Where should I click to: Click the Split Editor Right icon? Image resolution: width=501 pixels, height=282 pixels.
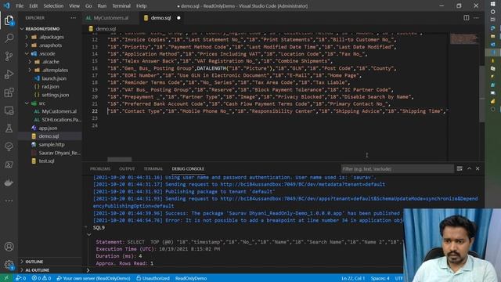point(467,18)
